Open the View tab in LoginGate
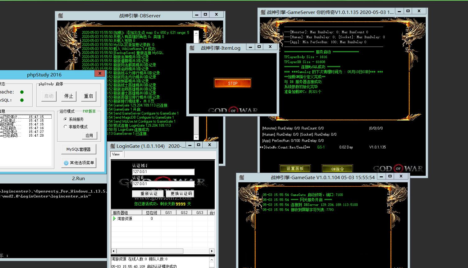The image size is (468, 268). pos(116,154)
